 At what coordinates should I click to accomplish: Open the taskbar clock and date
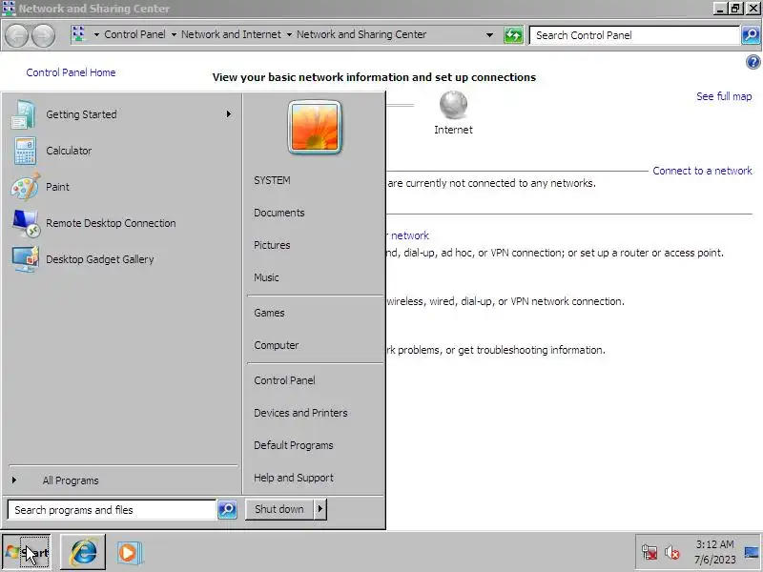tap(714, 552)
